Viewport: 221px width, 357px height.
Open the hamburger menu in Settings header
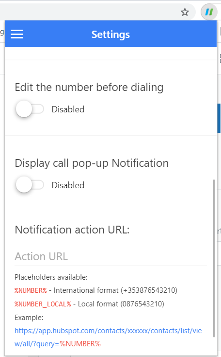coord(17,34)
